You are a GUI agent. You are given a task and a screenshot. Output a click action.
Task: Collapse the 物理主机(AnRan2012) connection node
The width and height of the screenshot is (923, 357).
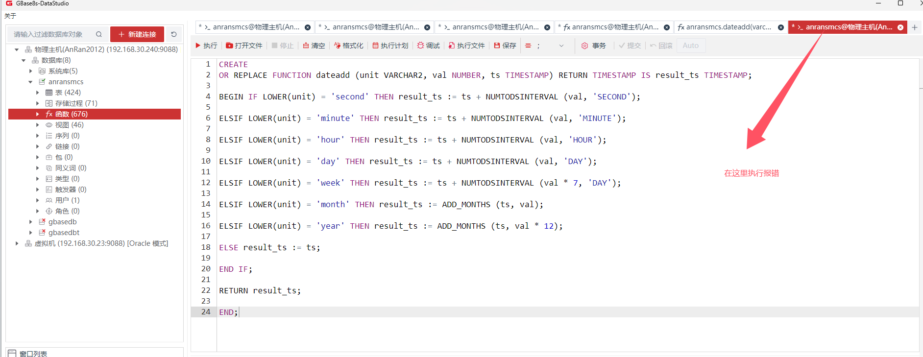pyautogui.click(x=17, y=49)
